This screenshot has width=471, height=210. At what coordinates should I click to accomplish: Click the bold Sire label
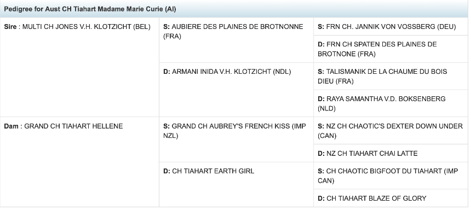(10, 27)
